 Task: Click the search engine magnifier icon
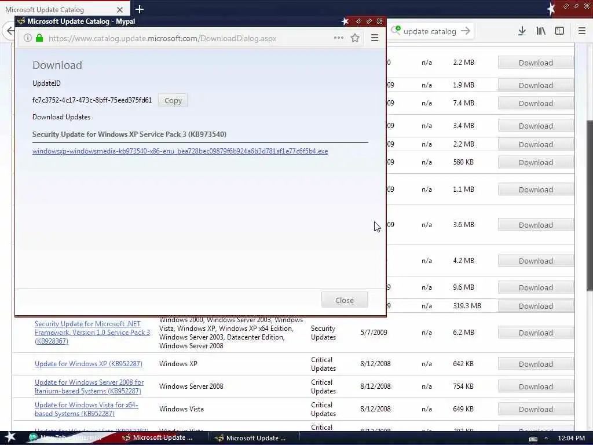[396, 30]
